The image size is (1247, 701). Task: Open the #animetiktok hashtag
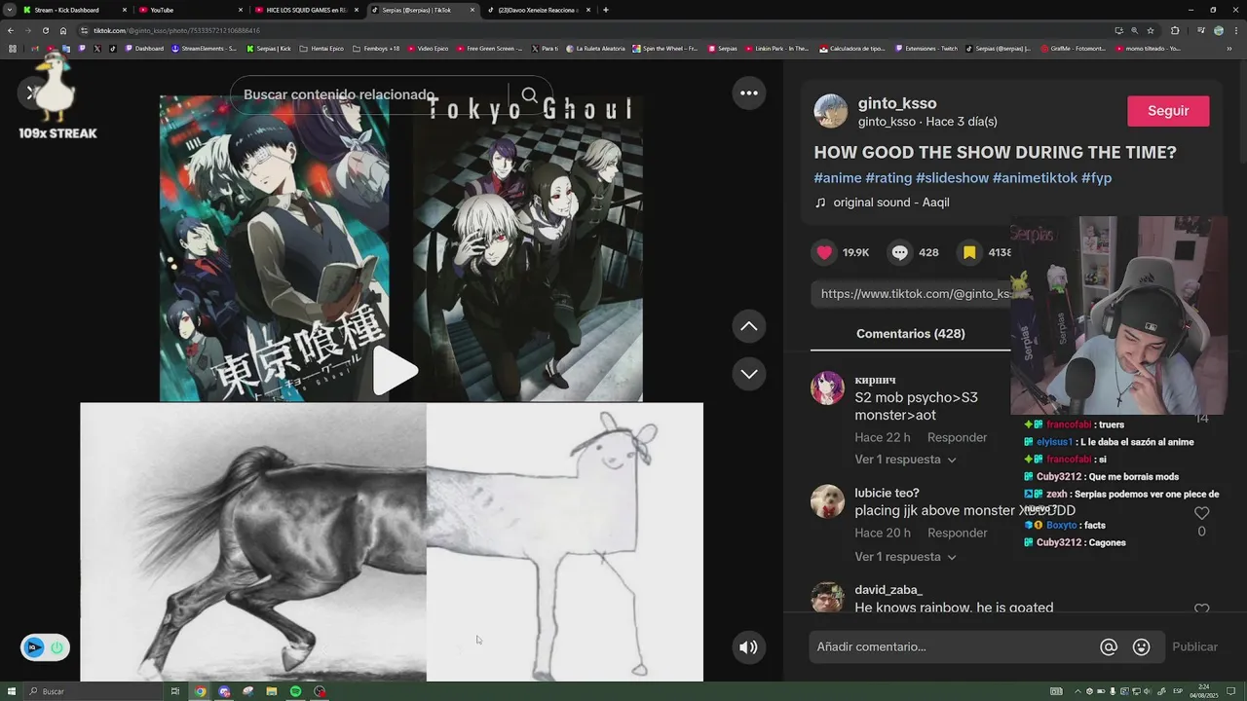(x=1035, y=178)
